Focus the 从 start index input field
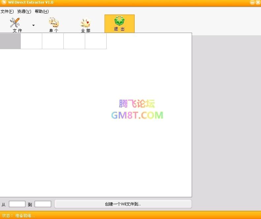The width and height of the screenshot is (261, 219). (x=17, y=204)
